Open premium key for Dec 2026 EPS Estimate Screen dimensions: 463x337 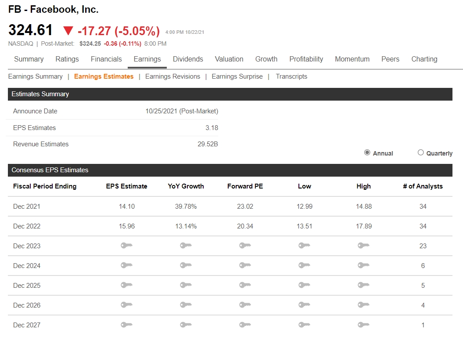pos(127,305)
